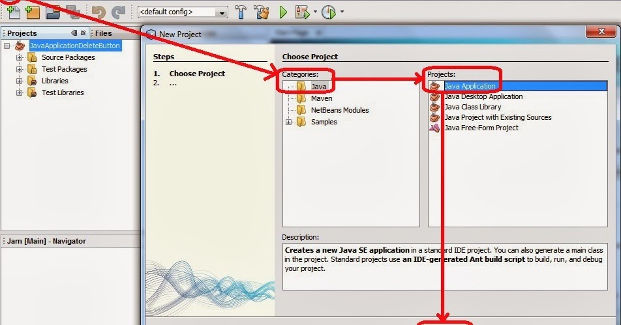
Task: Click the Java Desktop Application cup icon
Action: coord(434,96)
